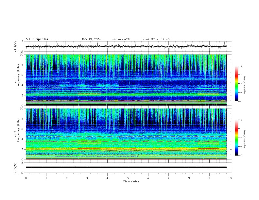Click the "5" tick on the Time axis

(128, 178)
